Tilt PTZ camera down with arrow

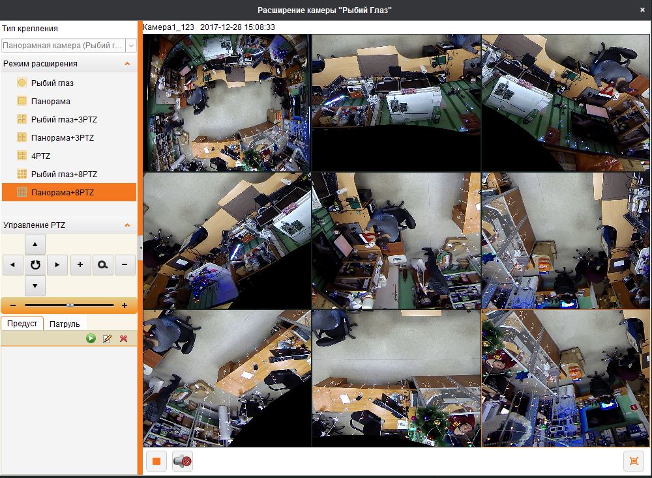[x=35, y=286]
